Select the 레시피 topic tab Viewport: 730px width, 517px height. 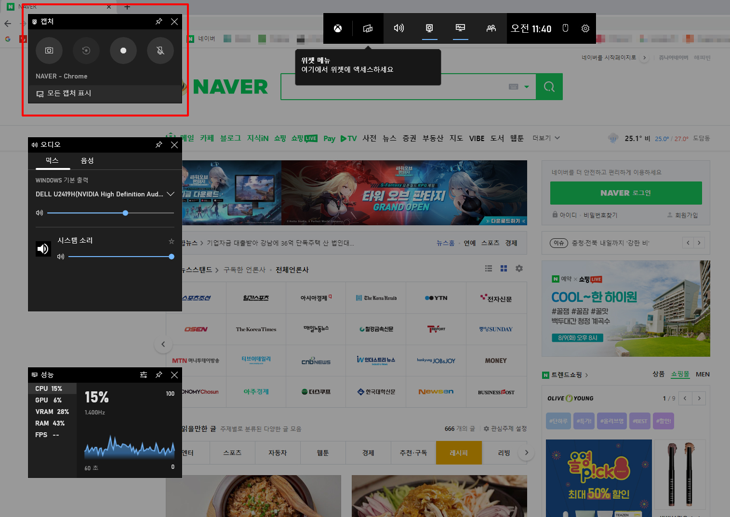[x=459, y=453]
